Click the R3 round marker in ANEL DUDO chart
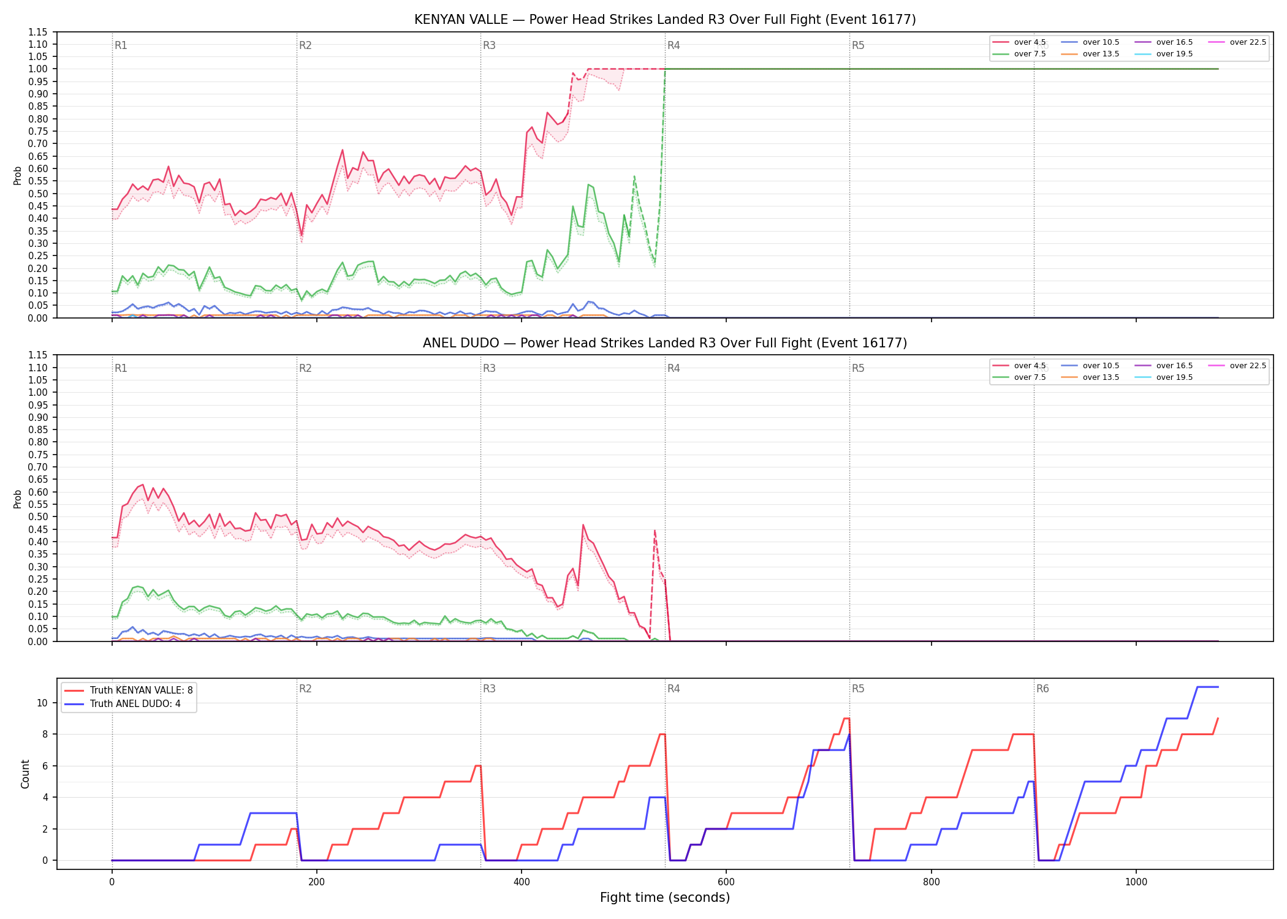1287x919 pixels. click(489, 368)
